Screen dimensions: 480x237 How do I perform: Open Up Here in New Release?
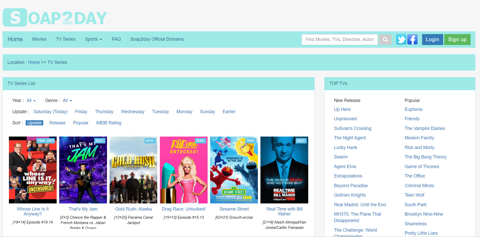tap(342, 109)
